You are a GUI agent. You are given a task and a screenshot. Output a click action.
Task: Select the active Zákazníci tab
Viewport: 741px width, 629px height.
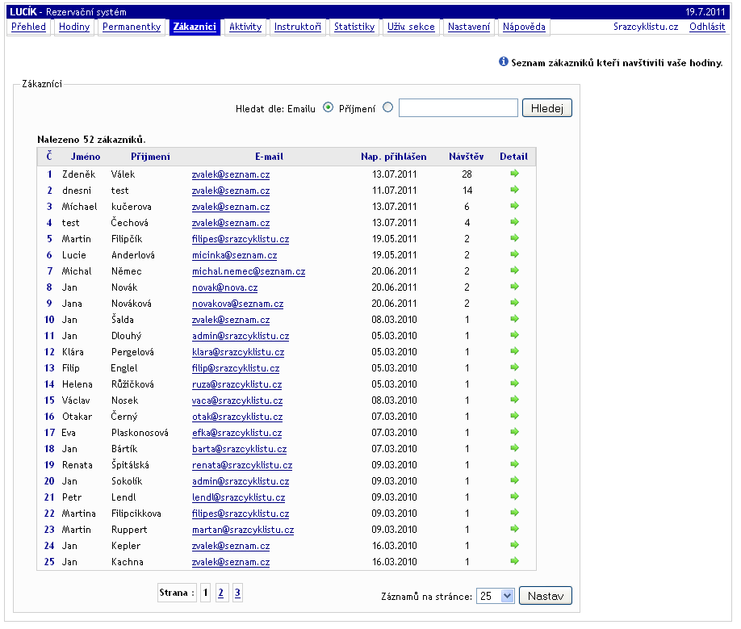pos(195,27)
